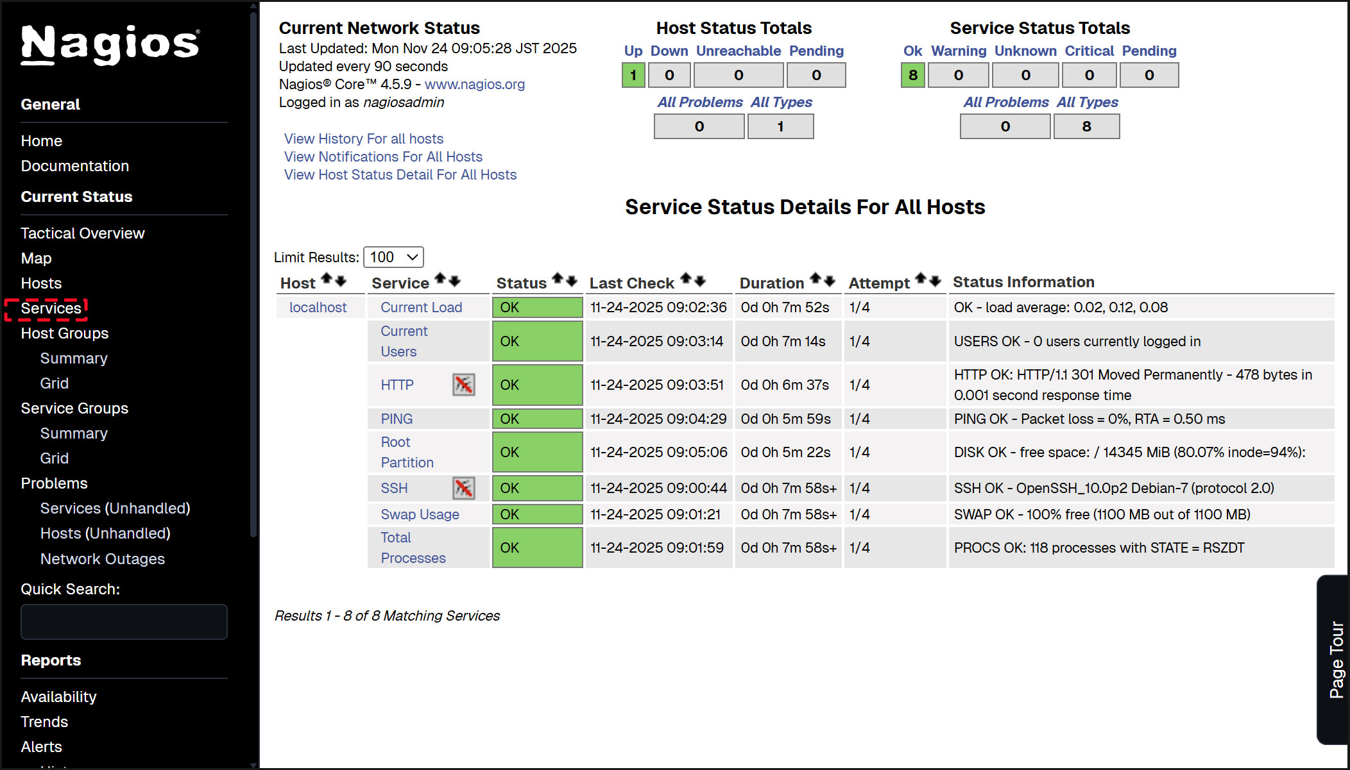Click notifications-disabled icon next to HTTP service
This screenshot has height=770, width=1350.
point(463,385)
